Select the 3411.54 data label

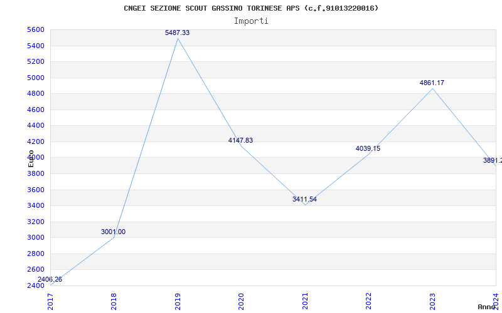tap(304, 199)
